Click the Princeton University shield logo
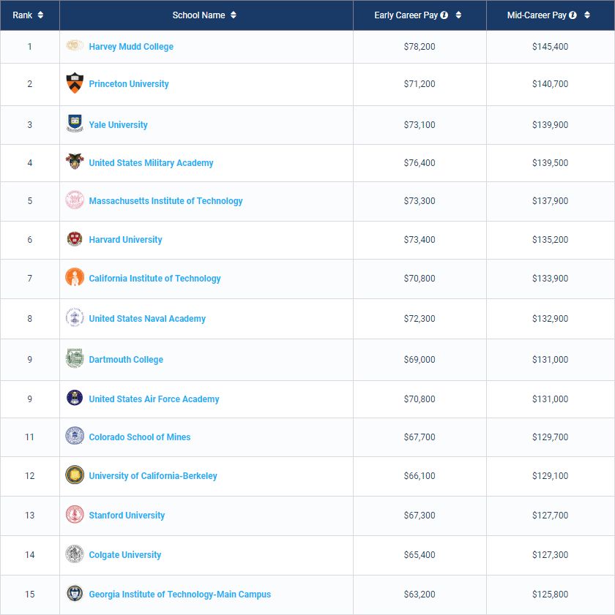Screen dimensions: 615x615 pyautogui.click(x=75, y=83)
